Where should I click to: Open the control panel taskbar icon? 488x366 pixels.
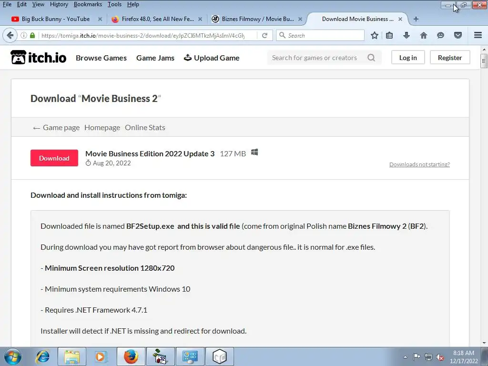pyautogui.click(x=190, y=356)
